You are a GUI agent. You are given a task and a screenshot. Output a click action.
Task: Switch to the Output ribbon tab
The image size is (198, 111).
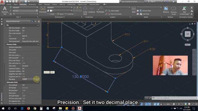coord(54,4)
